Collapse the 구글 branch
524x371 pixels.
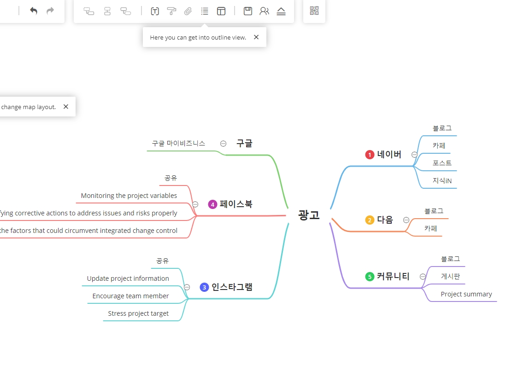(223, 144)
